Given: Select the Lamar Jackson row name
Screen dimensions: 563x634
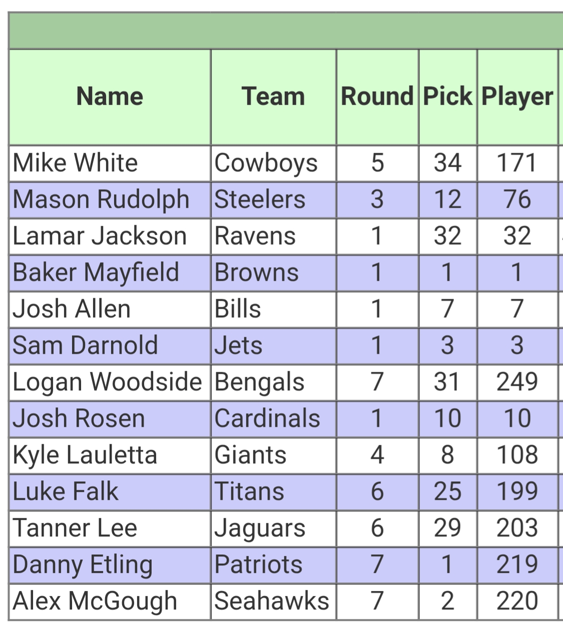Looking at the screenshot, I should (100, 236).
